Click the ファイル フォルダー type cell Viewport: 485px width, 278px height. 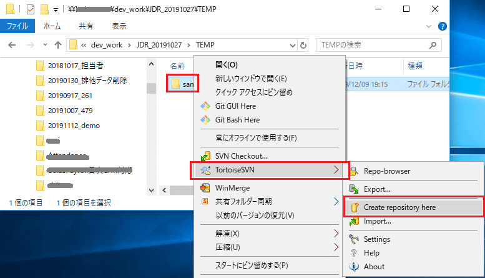point(428,84)
